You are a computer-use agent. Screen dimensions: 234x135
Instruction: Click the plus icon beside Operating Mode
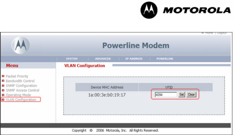3,95
